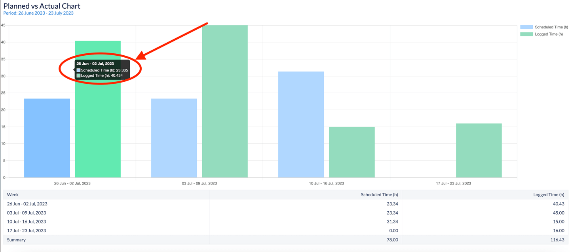Click the 17 Jul - 23 Jul x-axis label
Viewport: 570px width, 252px height.
pos(453,183)
